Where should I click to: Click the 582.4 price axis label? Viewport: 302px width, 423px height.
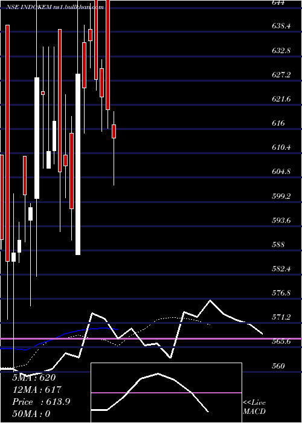[281, 269]
